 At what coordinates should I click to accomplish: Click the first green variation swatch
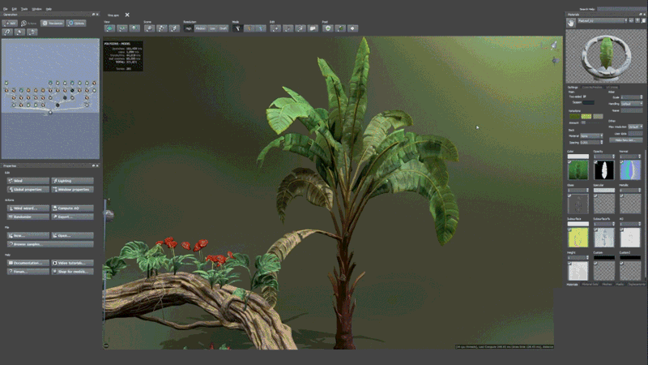tap(574, 117)
